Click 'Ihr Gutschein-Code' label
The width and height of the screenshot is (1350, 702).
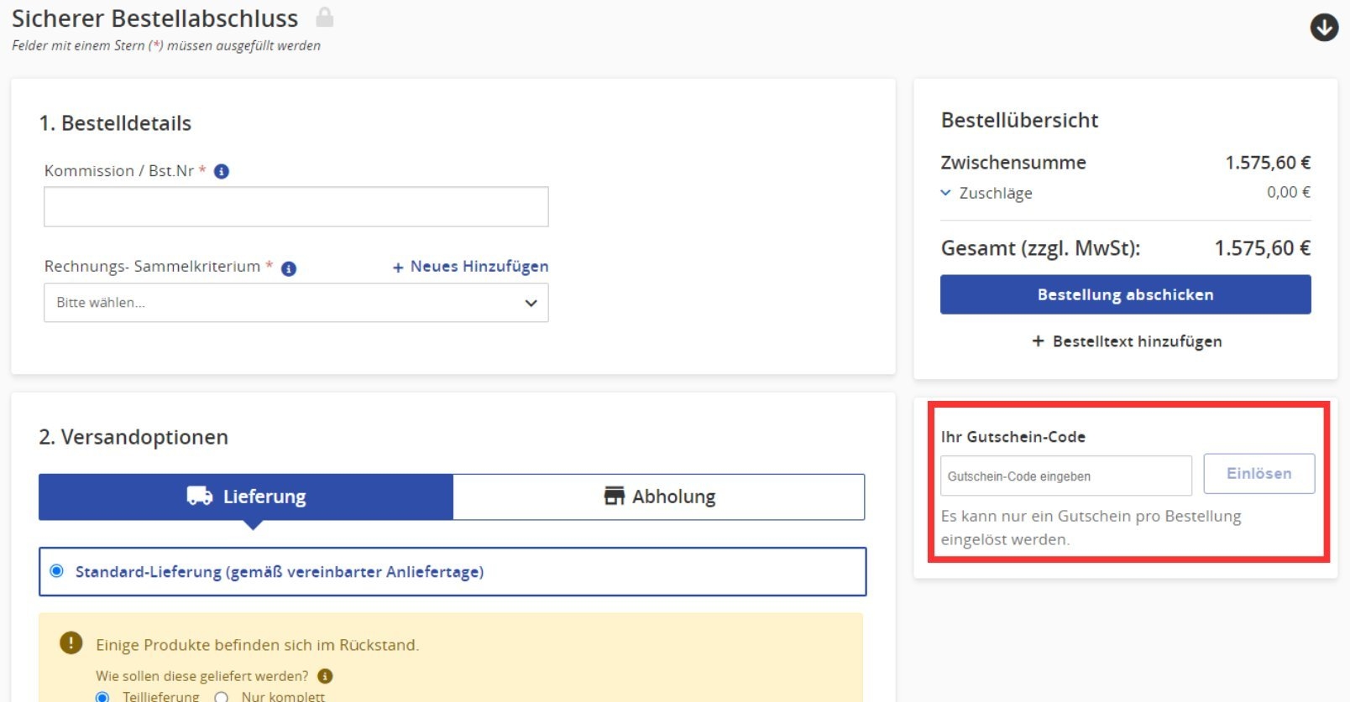pyautogui.click(x=1013, y=437)
